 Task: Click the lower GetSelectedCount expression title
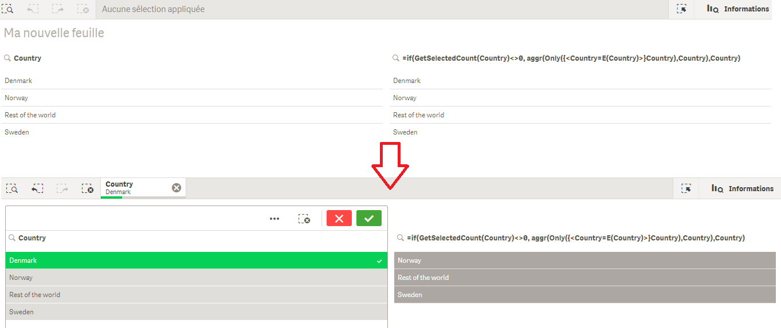pos(576,238)
